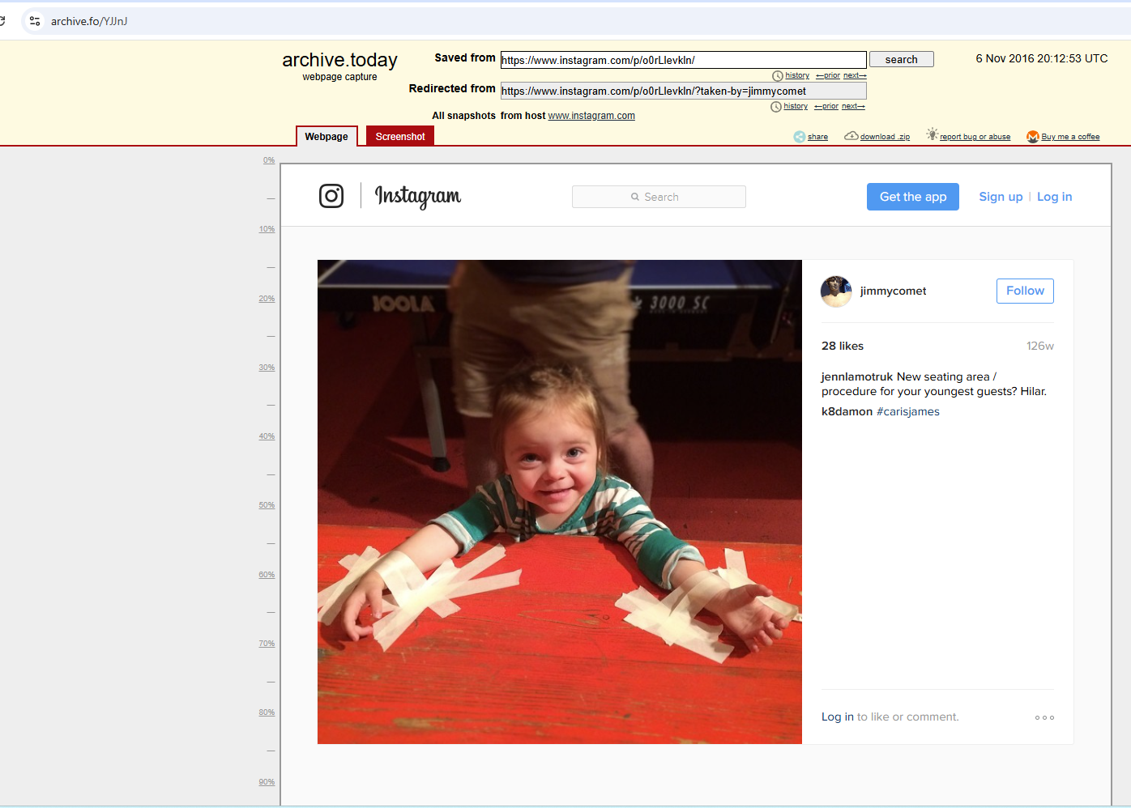Click the Follow button for jimmycomet

click(1025, 291)
